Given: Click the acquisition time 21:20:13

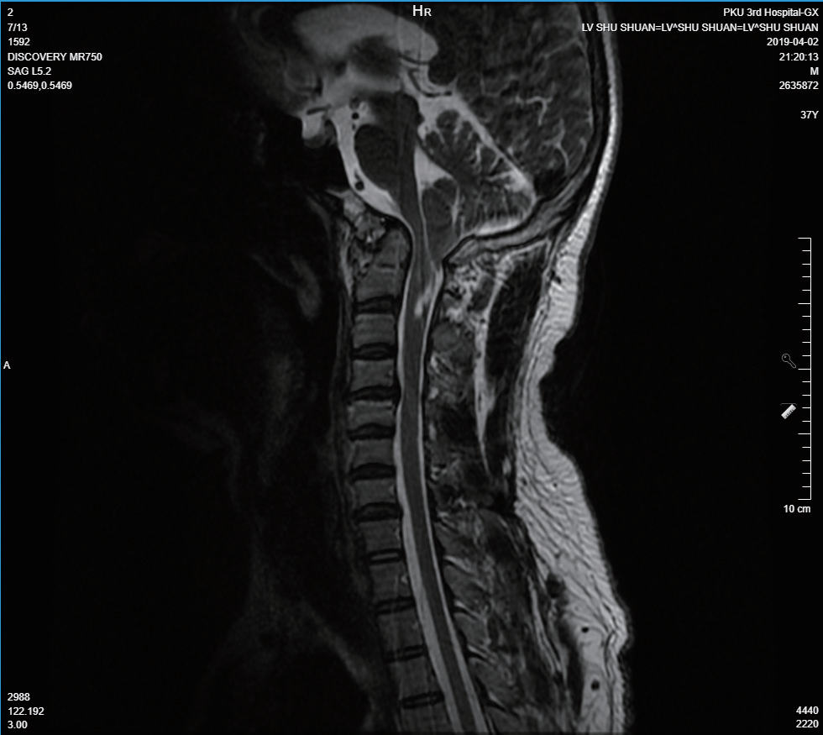Looking at the screenshot, I should coord(796,56).
